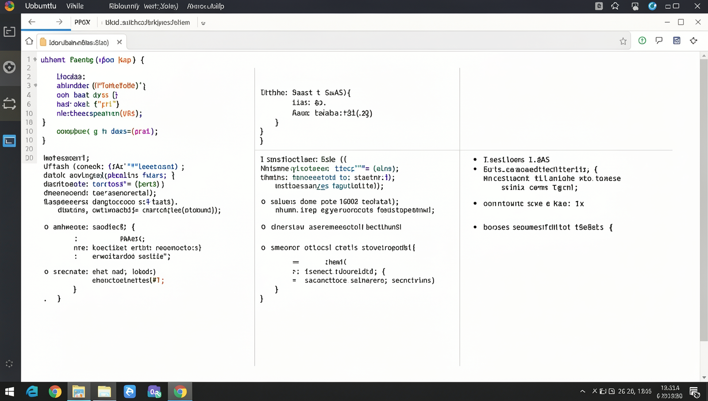
Task: Open the notification center icon in taskbar
Action: tap(694, 392)
